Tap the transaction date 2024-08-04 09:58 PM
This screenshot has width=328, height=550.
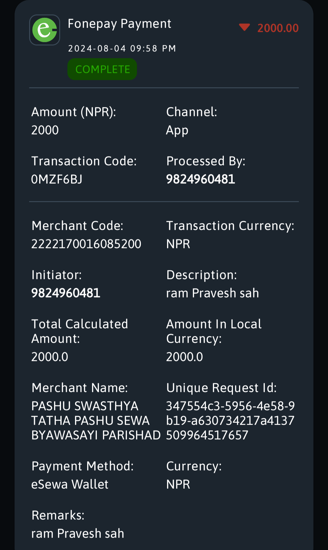click(122, 49)
